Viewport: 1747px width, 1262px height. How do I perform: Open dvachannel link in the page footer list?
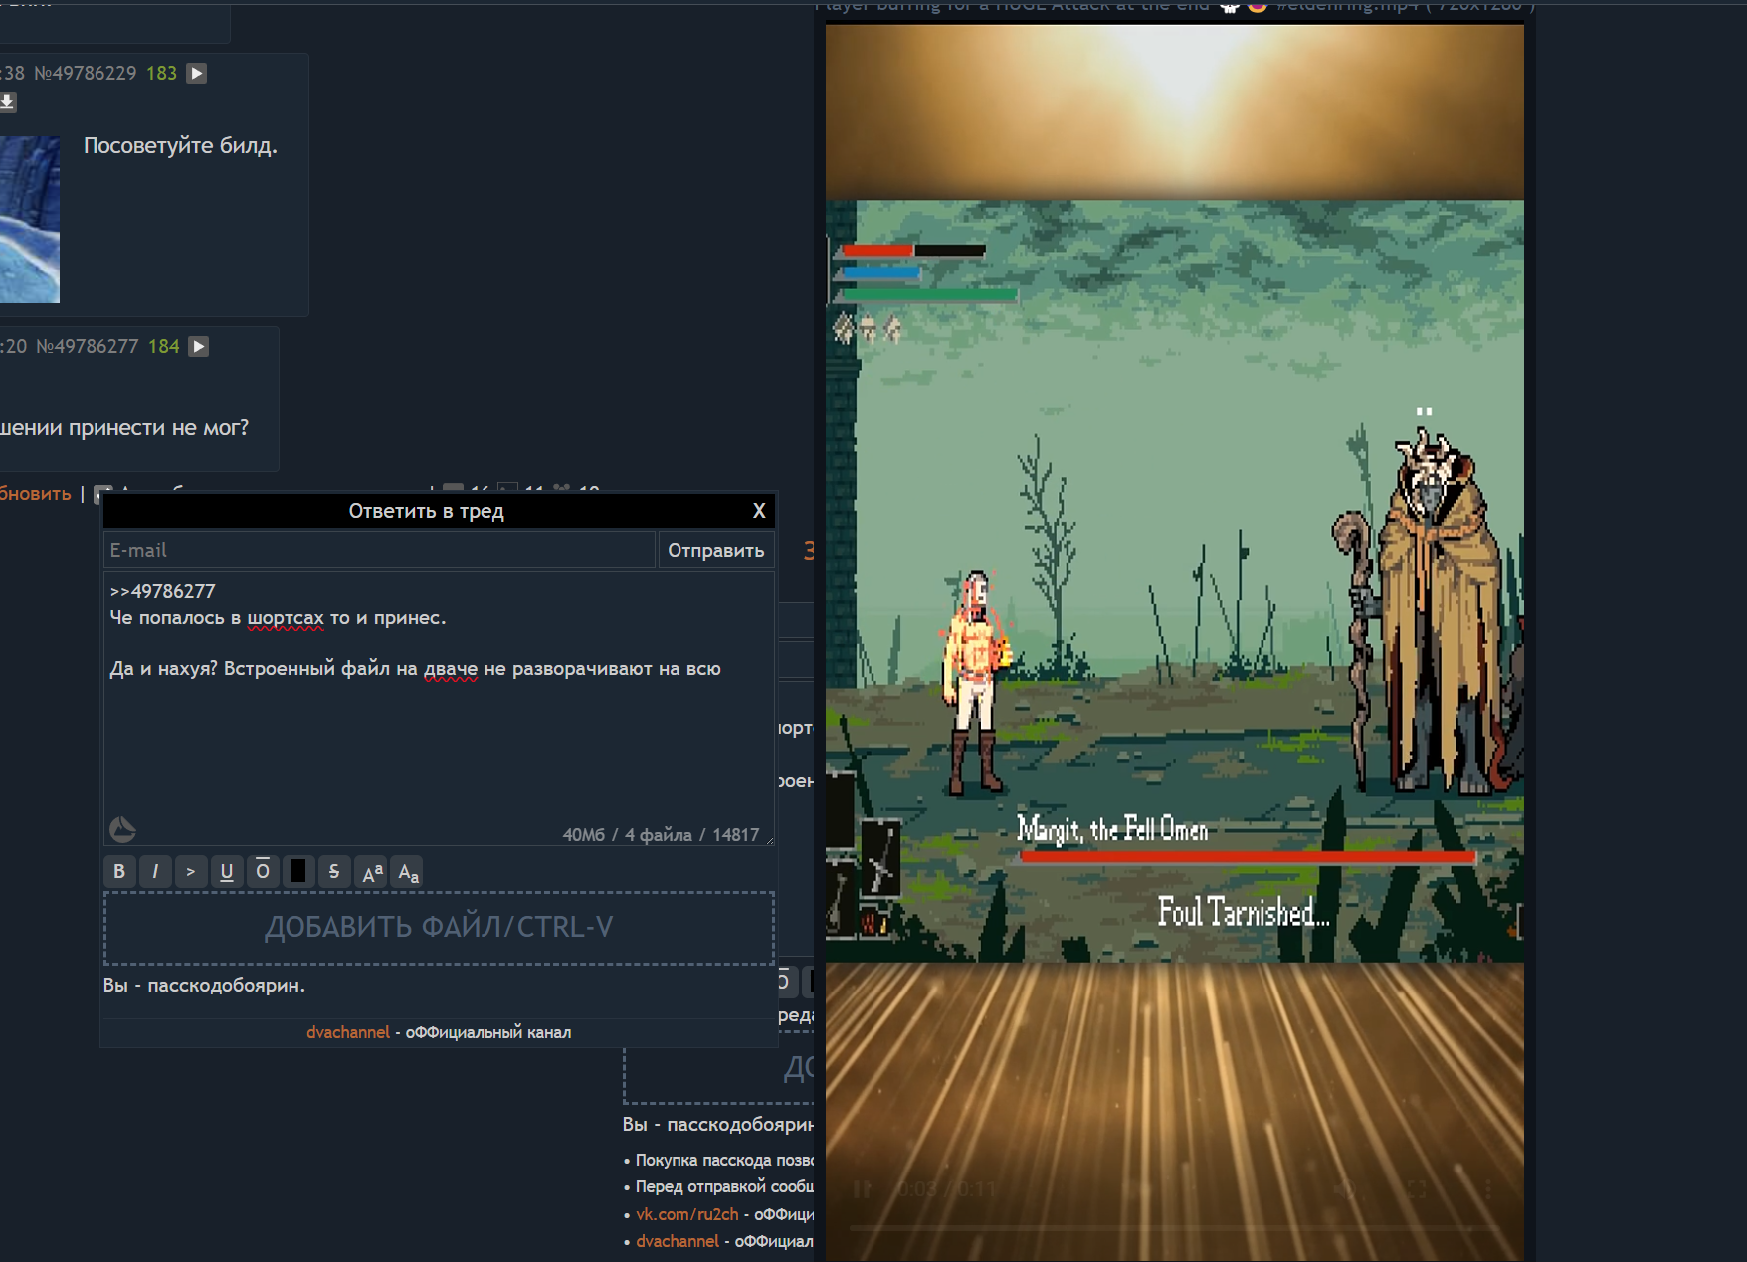(678, 1241)
